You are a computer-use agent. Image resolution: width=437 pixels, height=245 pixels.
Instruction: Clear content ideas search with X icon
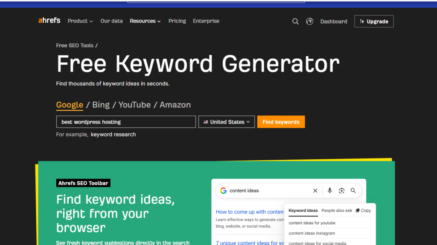coord(315,191)
